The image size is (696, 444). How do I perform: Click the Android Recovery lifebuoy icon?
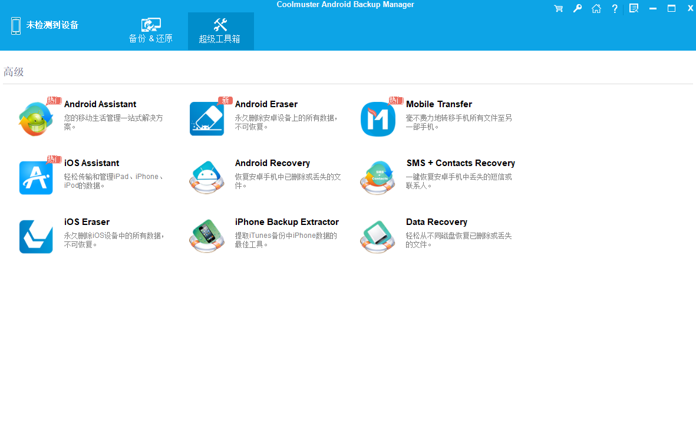(207, 177)
